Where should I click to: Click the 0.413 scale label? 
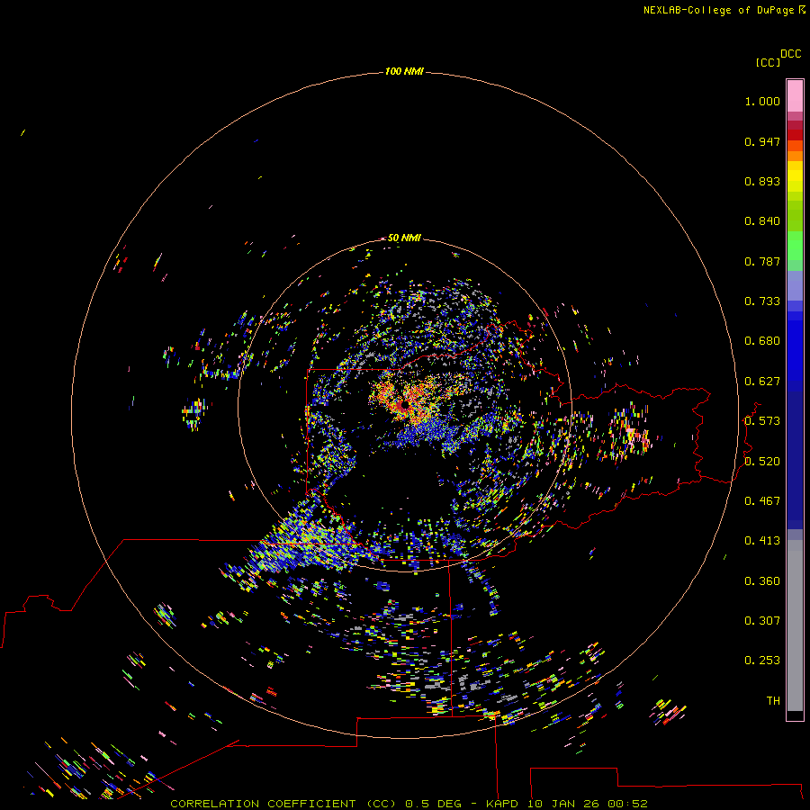click(x=762, y=541)
